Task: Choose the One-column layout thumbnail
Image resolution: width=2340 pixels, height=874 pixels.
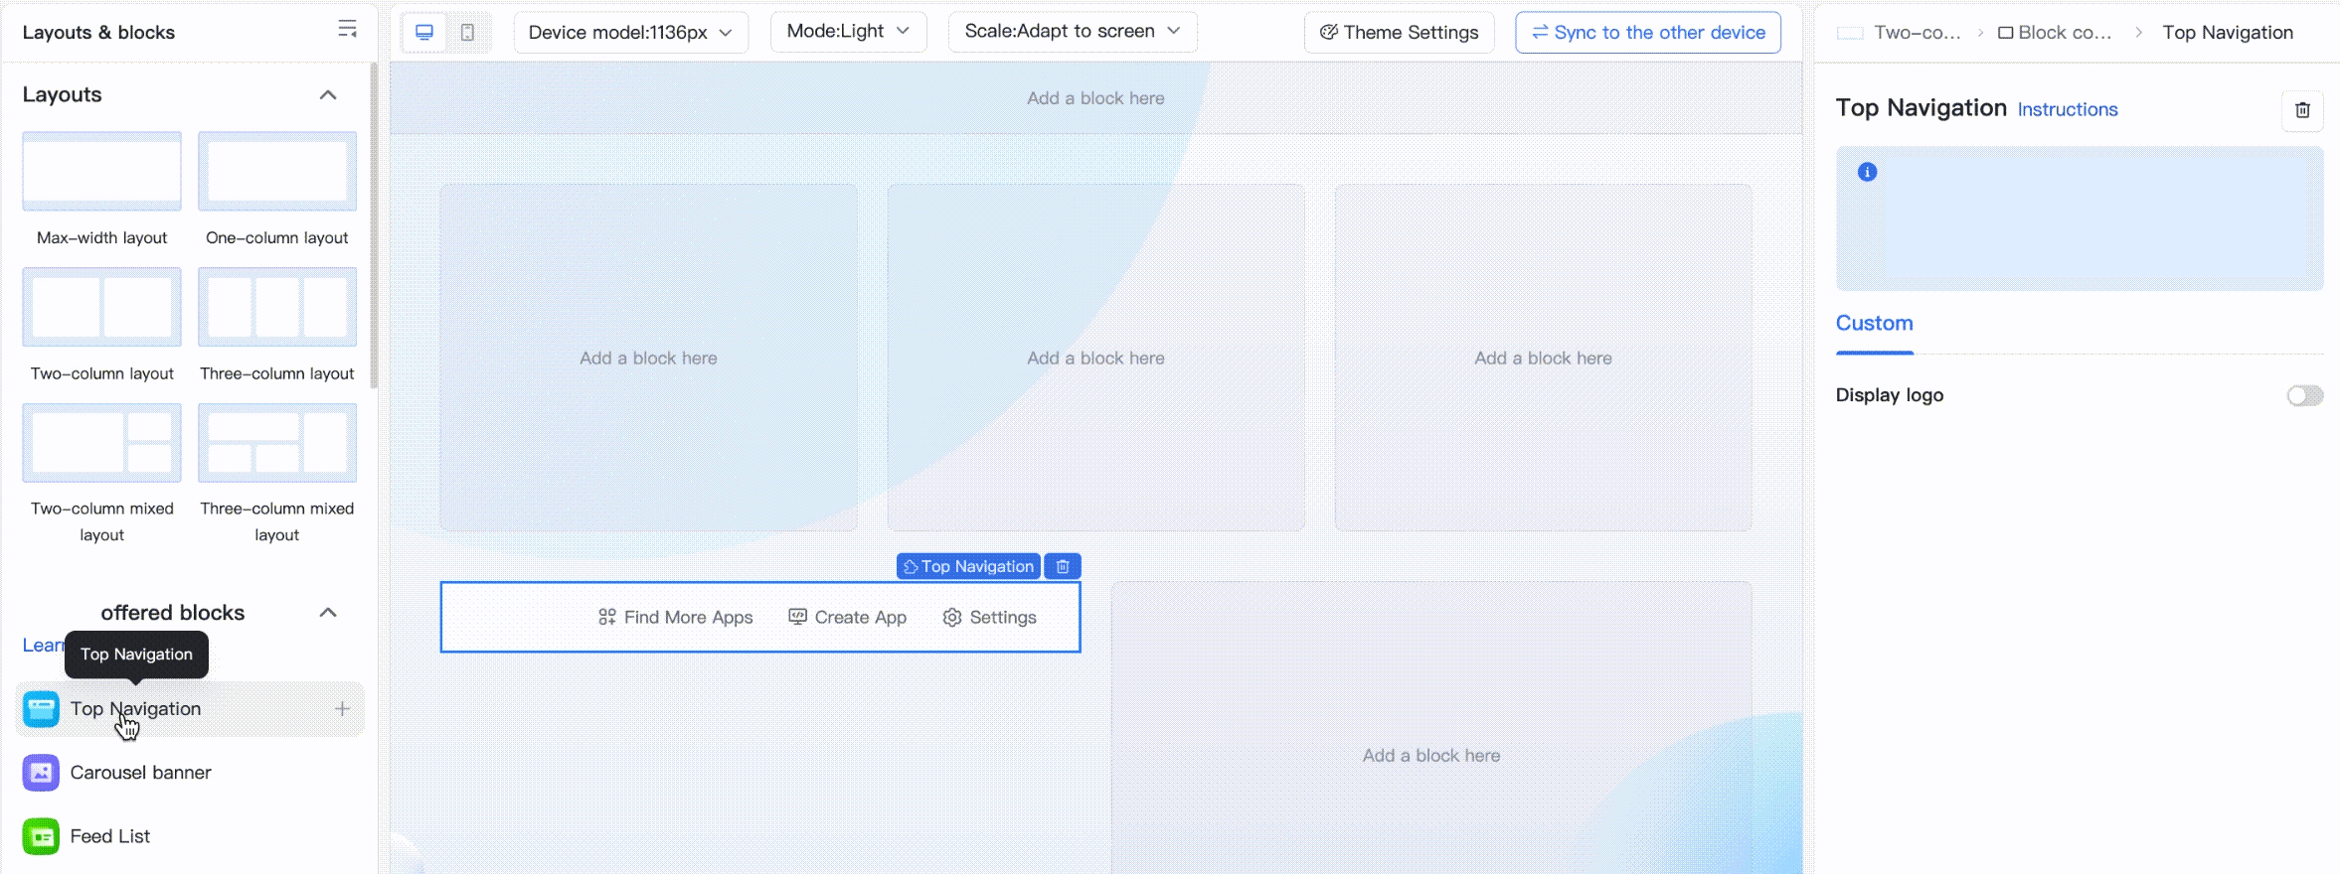Action: tap(277, 171)
